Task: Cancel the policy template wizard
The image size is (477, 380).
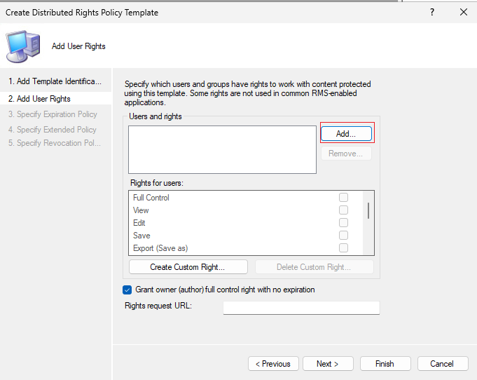Action: point(443,364)
